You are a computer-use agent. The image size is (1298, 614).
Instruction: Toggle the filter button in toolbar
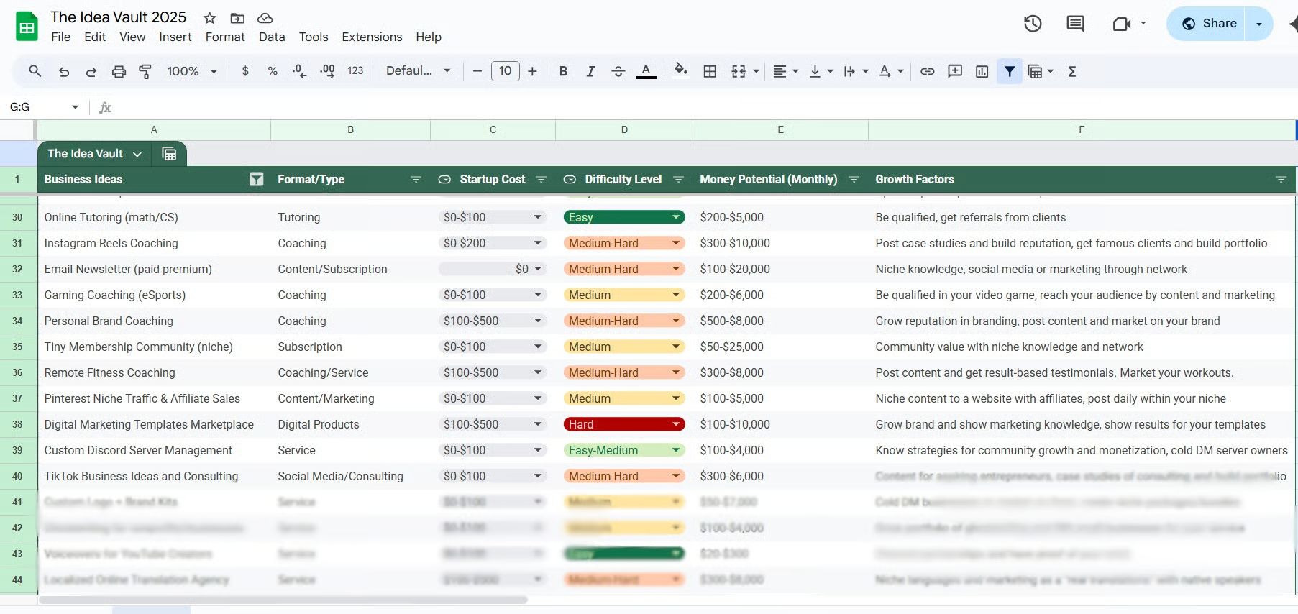pos(1010,71)
